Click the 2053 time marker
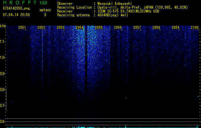Image resolution: width=201 pixels, height=128 pixels. coord(60,28)
